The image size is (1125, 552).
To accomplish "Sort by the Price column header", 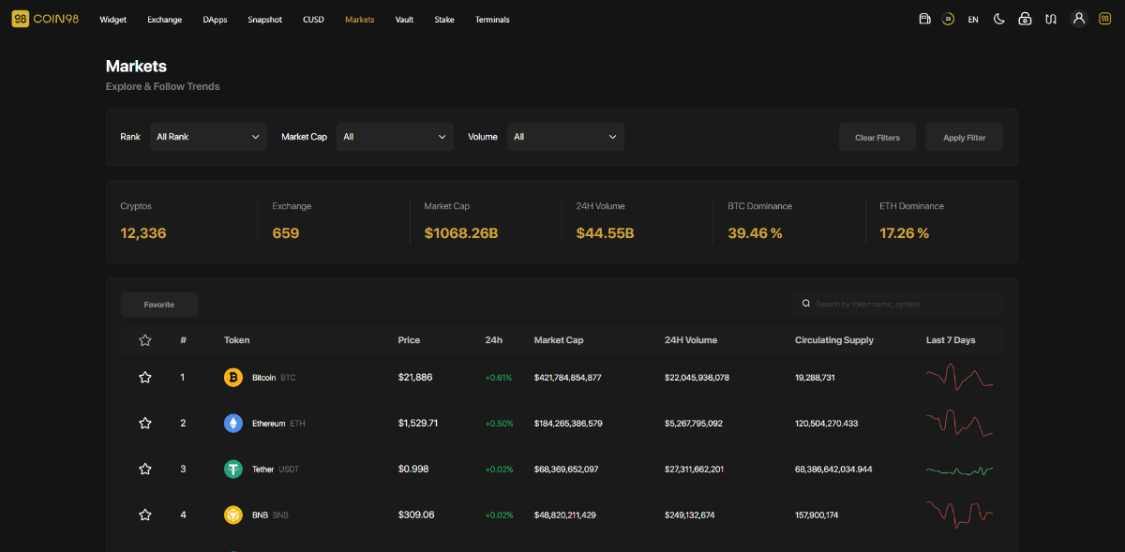I will point(409,340).
